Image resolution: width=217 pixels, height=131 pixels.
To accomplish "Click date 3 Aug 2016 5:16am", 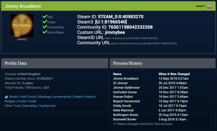I will click(x=172, y=119).
